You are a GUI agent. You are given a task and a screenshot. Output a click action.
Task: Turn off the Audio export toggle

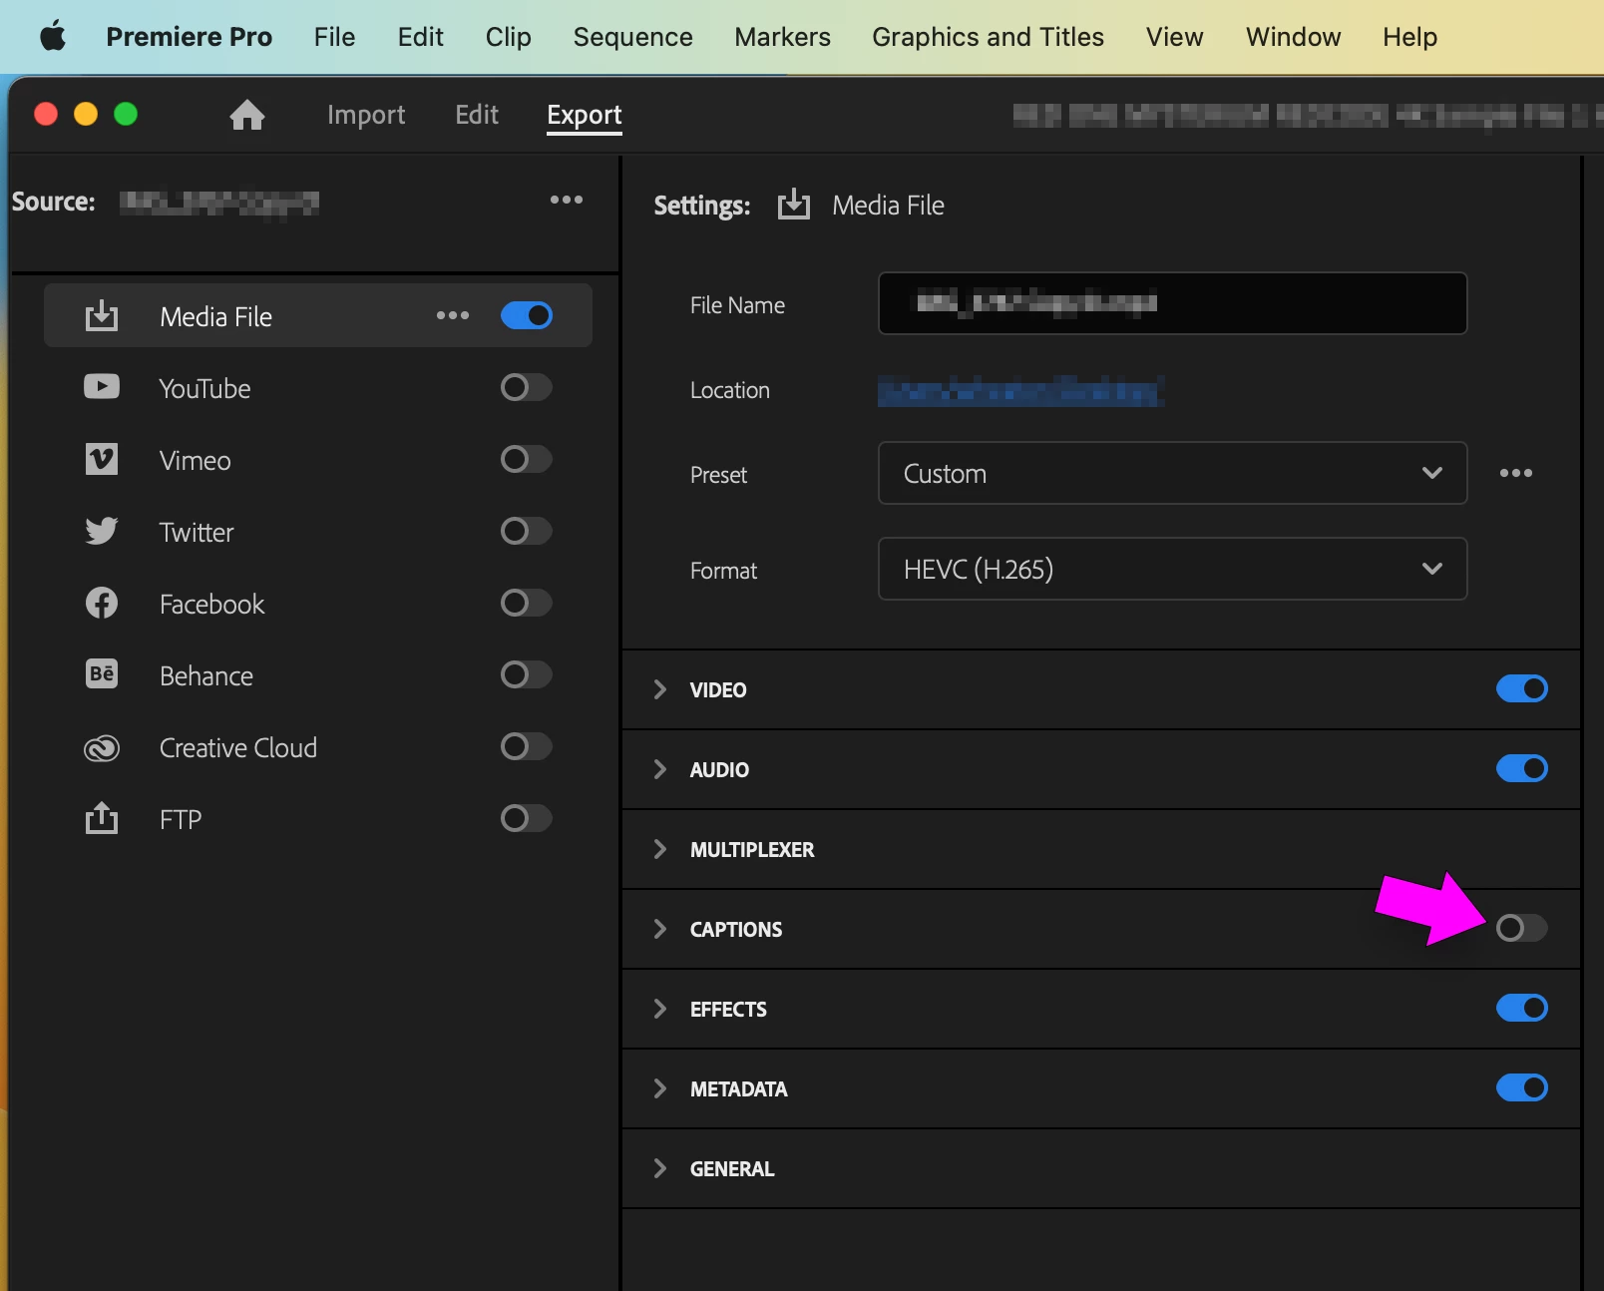tap(1522, 768)
